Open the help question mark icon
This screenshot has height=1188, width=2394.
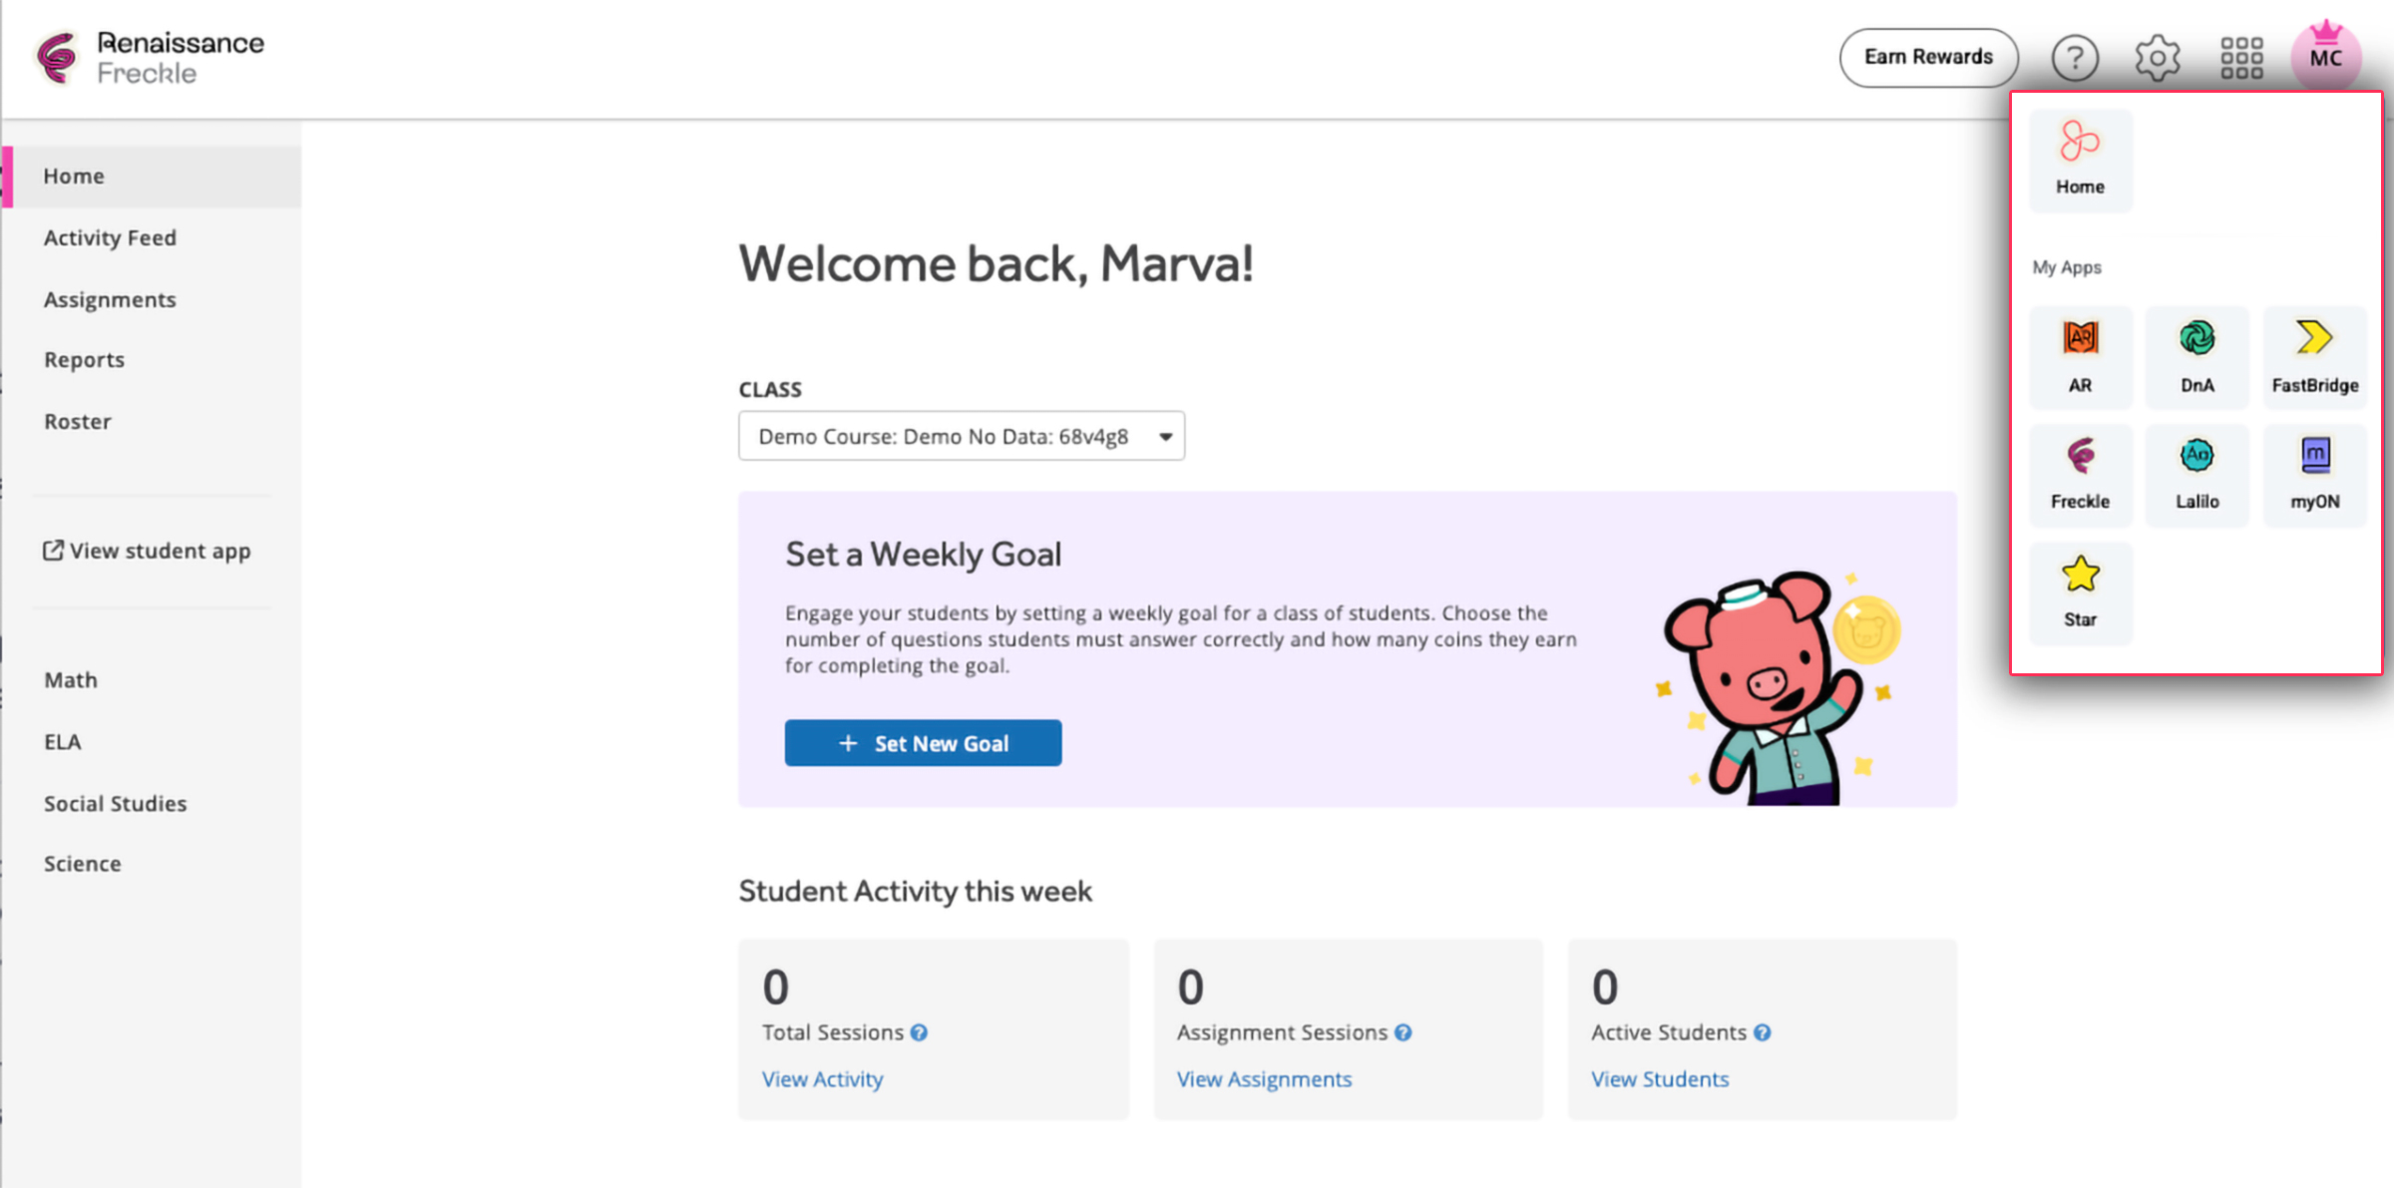coord(2076,57)
